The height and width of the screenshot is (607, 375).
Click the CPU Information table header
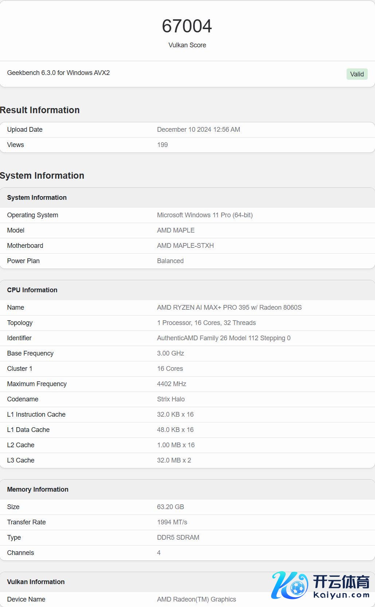coord(32,290)
